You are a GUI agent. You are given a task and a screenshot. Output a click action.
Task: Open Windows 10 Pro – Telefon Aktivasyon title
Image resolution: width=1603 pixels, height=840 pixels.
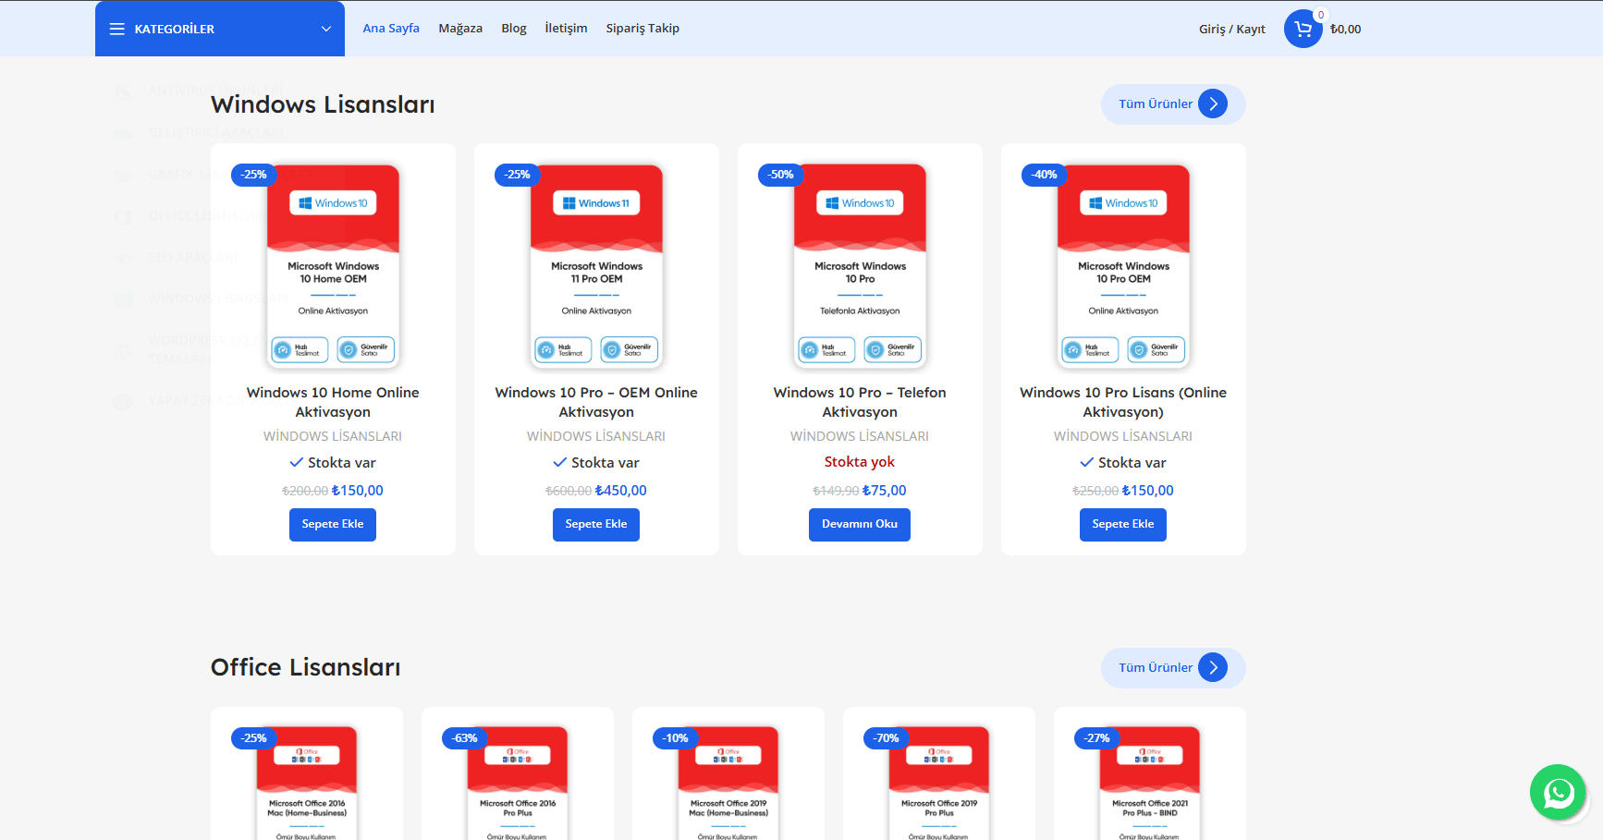(860, 402)
